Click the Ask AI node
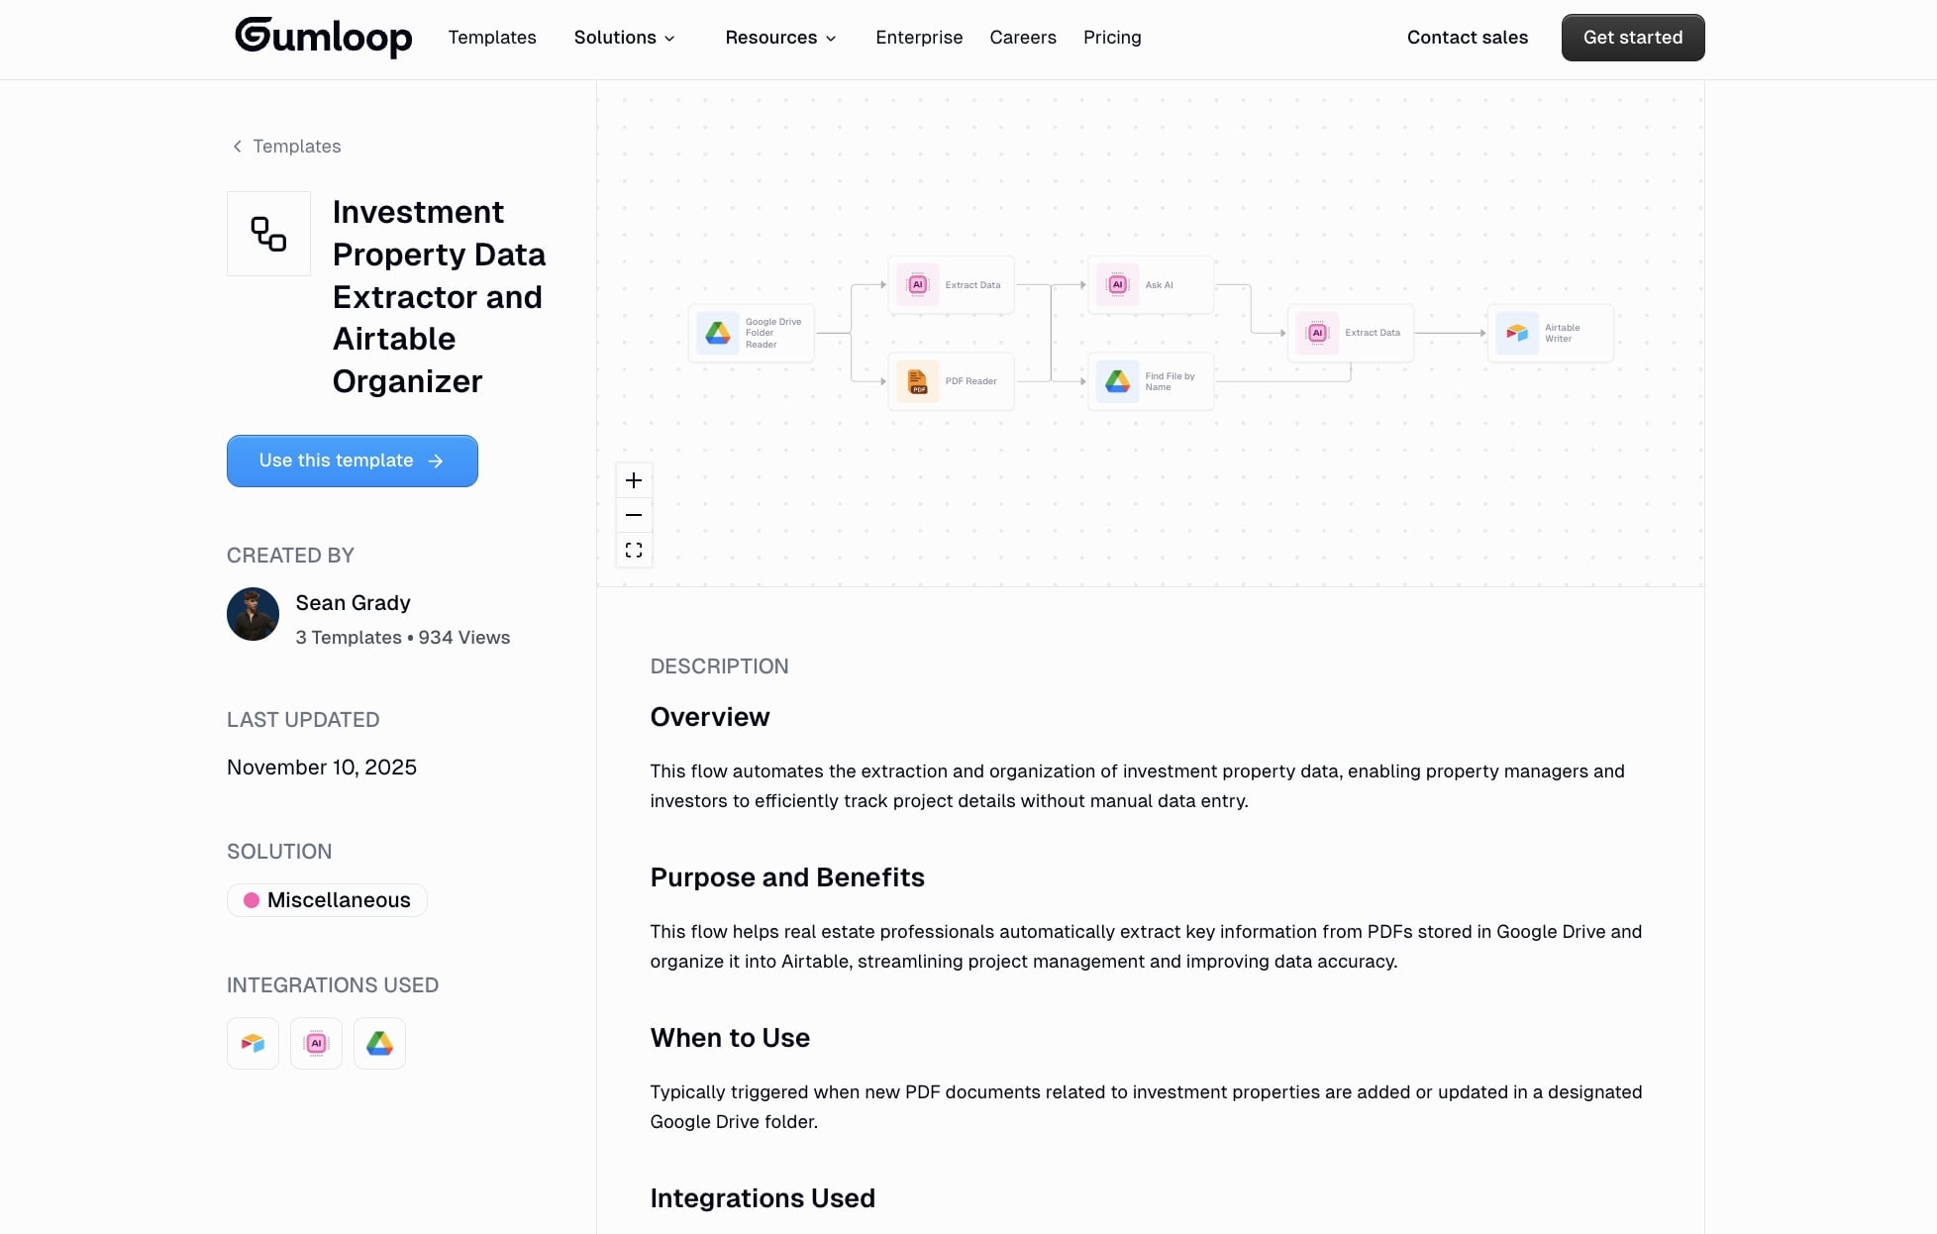 pyautogui.click(x=1150, y=284)
